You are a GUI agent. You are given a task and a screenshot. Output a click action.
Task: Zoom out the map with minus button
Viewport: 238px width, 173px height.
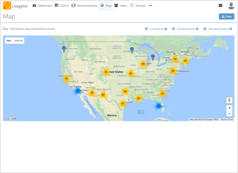coord(229,114)
